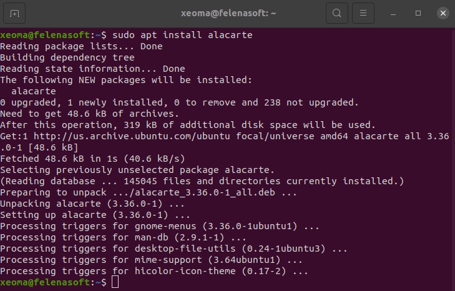The height and width of the screenshot is (291, 455).
Task: Click the terminal cursor block
Action: click(115, 282)
